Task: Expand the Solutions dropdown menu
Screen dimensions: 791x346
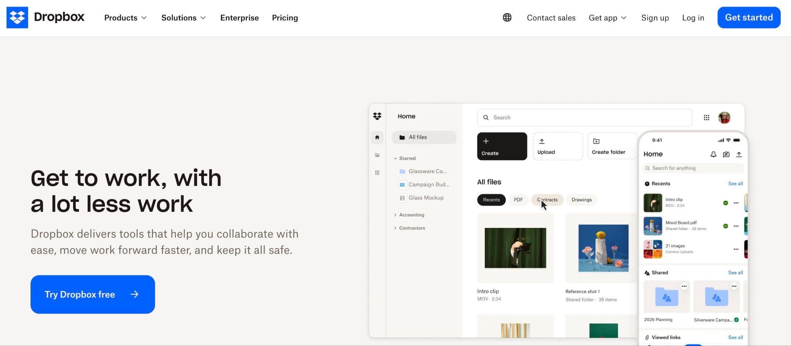Action: click(183, 18)
